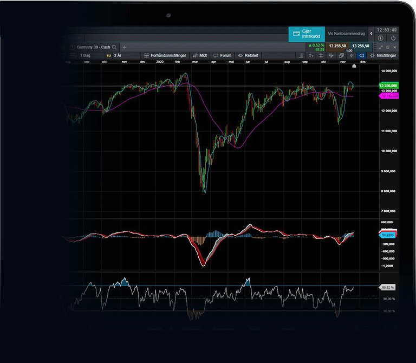Click the clock reading 12:53:40
Image resolution: width=416 pixels, height=363 pixels.
pos(387,30)
